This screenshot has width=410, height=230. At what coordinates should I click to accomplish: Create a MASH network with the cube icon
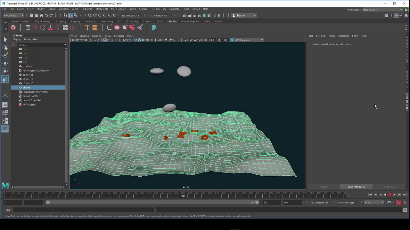[x=13, y=28]
